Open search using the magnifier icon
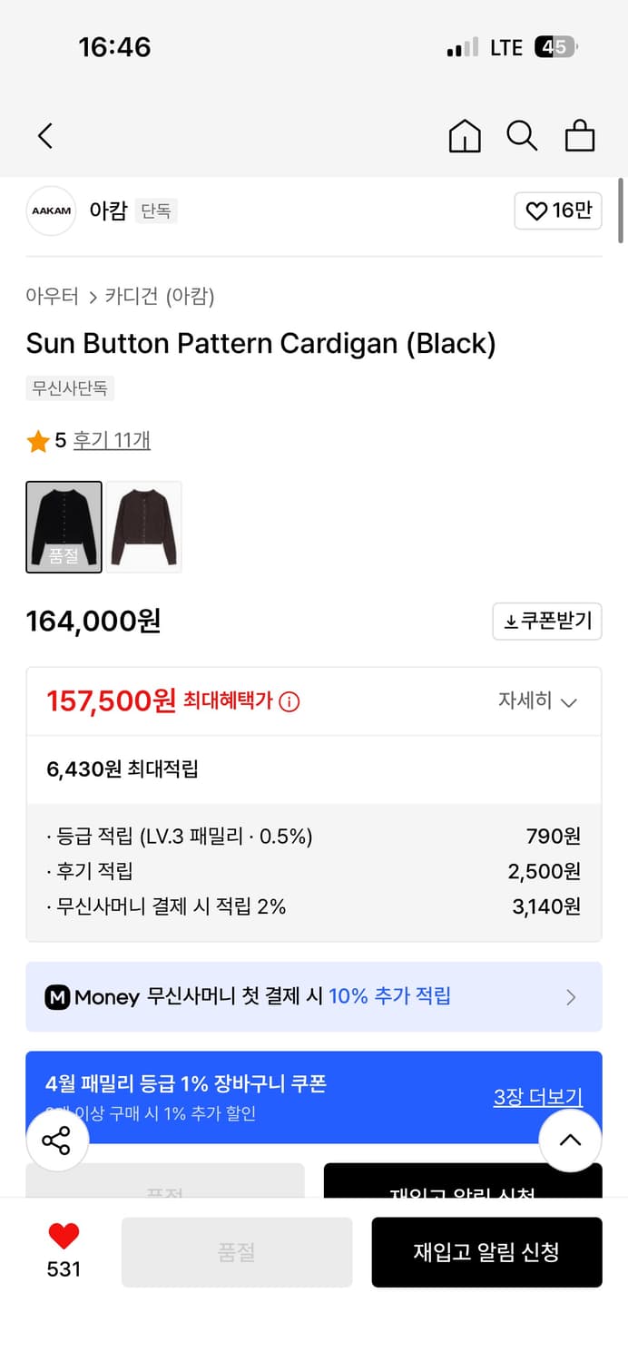 (522, 135)
